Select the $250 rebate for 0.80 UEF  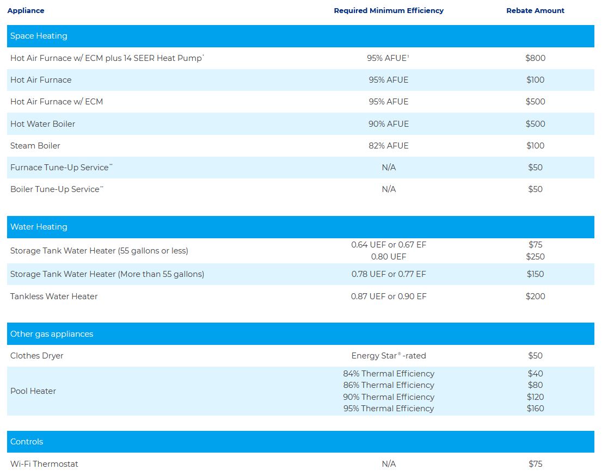click(x=536, y=257)
